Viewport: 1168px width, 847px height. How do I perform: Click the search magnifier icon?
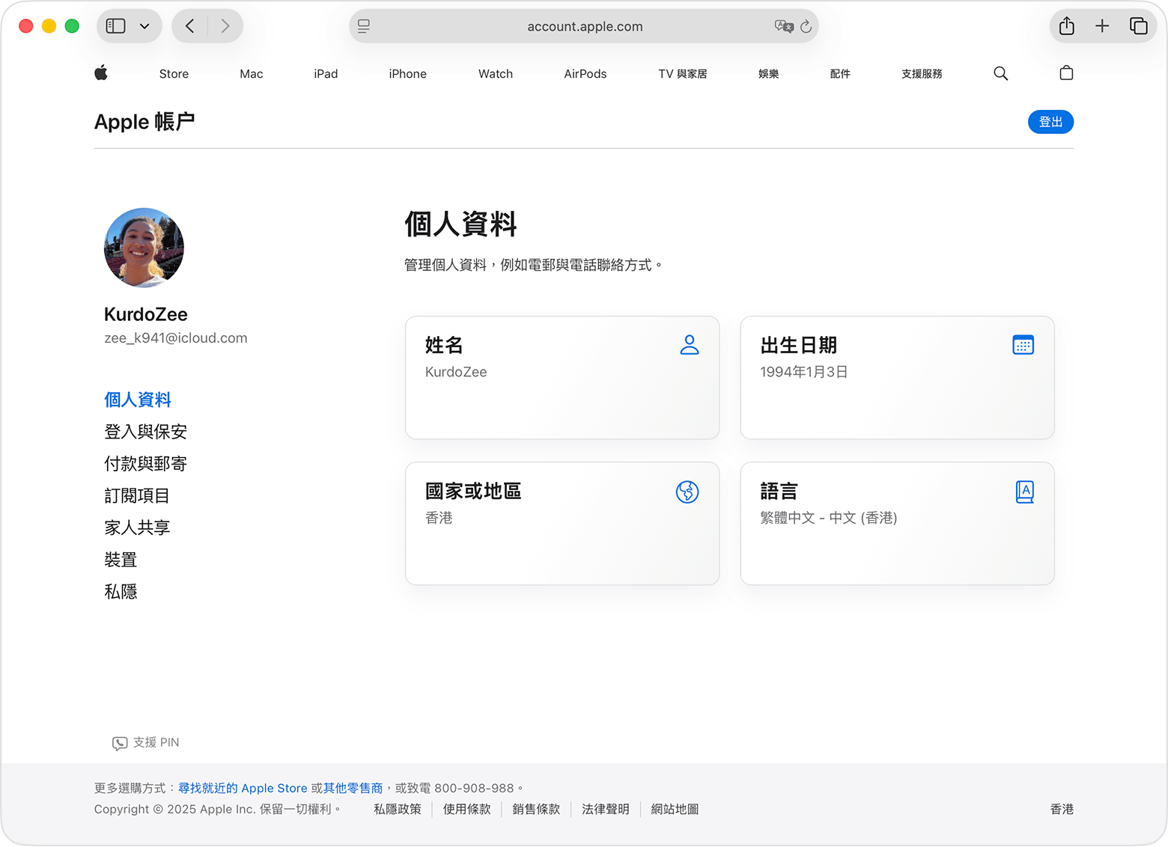1001,73
